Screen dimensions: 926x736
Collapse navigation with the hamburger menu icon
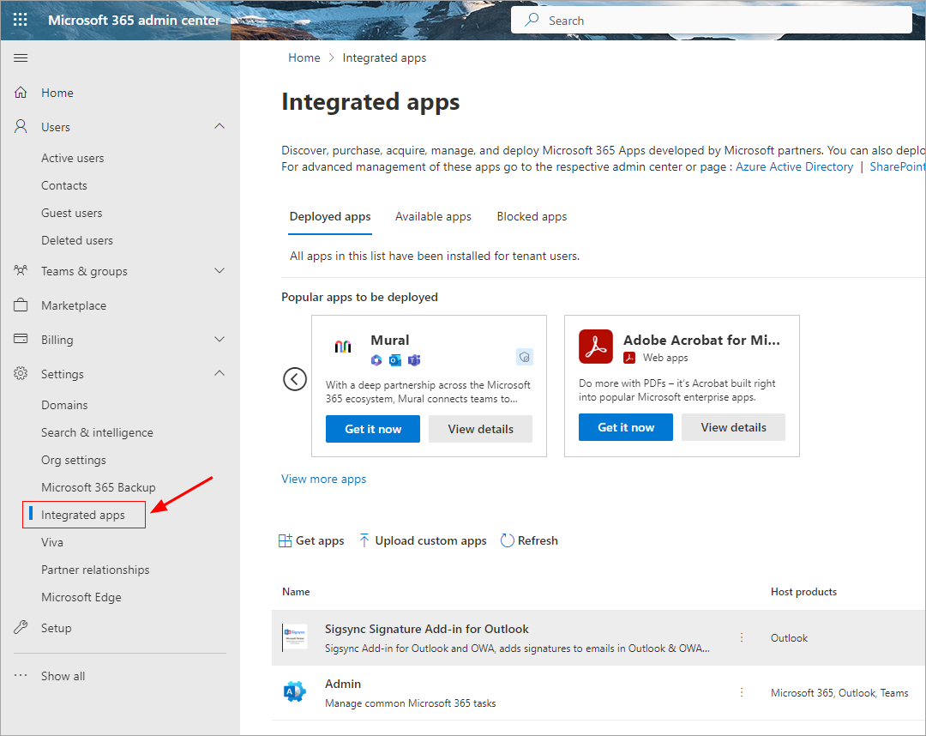[x=21, y=57]
